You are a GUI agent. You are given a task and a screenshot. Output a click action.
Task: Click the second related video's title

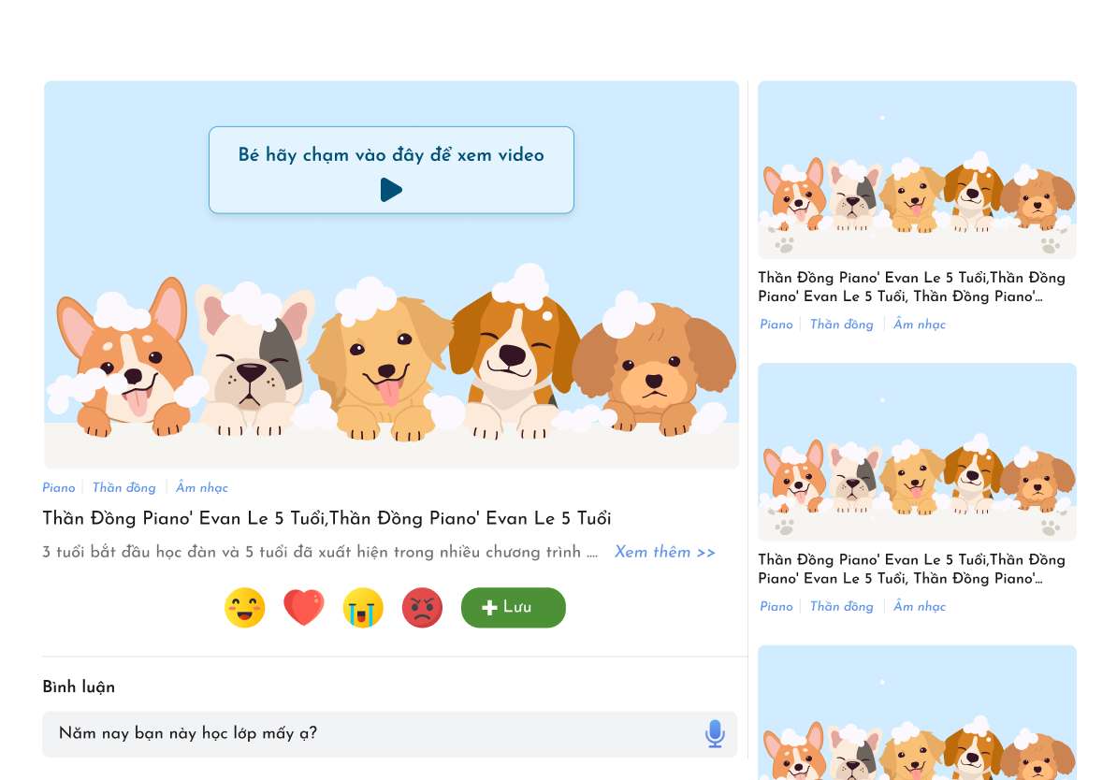(x=911, y=570)
